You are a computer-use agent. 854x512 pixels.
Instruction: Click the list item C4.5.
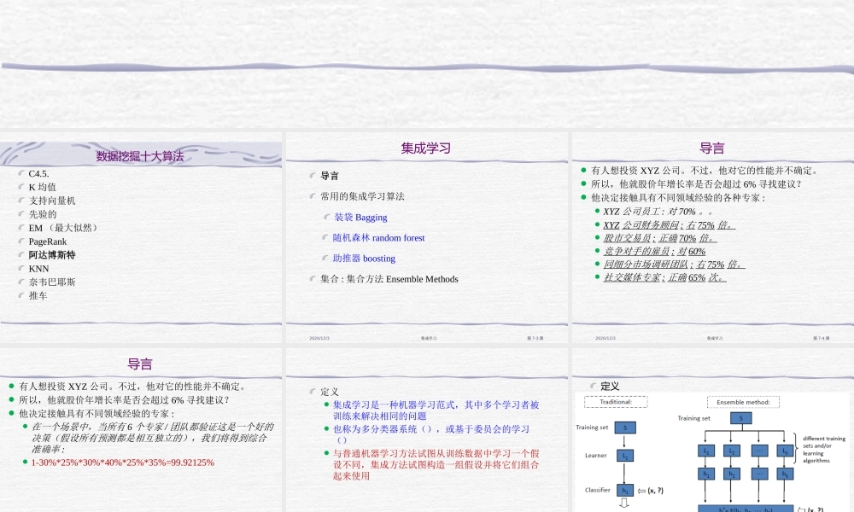38,173
